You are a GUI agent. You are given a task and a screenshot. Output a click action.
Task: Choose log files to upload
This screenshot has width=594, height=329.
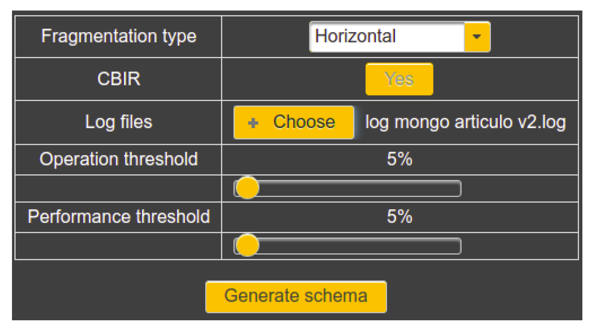(294, 122)
